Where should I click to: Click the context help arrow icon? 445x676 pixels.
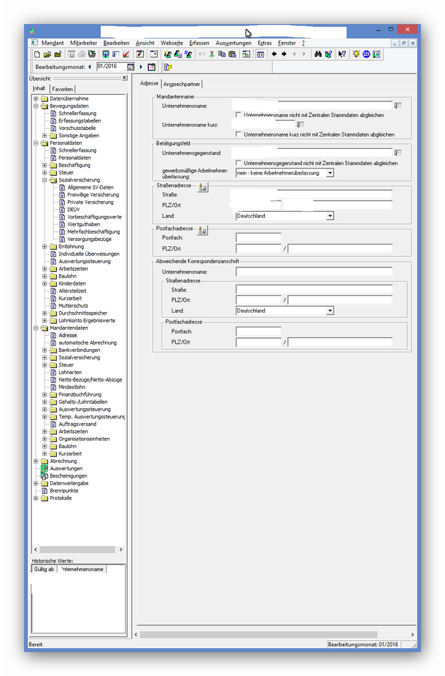click(342, 54)
